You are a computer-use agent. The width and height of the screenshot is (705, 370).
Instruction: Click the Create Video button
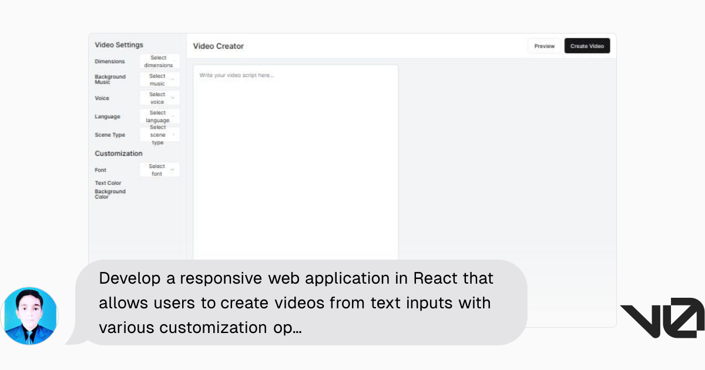(587, 46)
